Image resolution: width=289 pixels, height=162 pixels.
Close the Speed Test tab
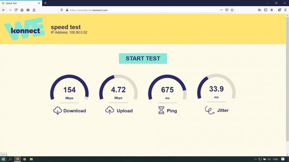[39, 3]
